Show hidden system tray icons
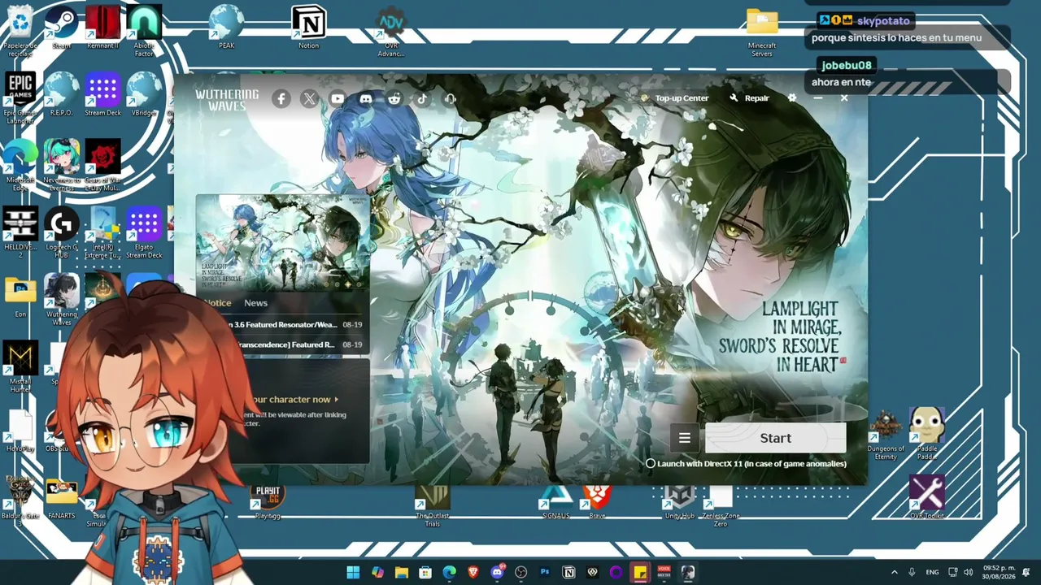Viewport: 1041px width, 585px height. tap(895, 573)
